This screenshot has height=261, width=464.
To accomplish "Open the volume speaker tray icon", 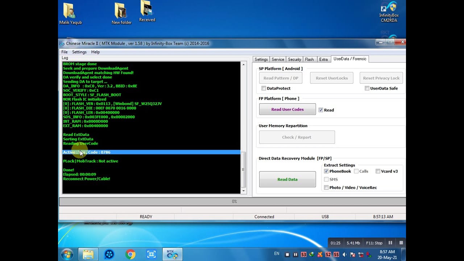I will (x=345, y=254).
